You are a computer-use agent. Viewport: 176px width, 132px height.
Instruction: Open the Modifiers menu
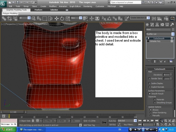(53, 6)
